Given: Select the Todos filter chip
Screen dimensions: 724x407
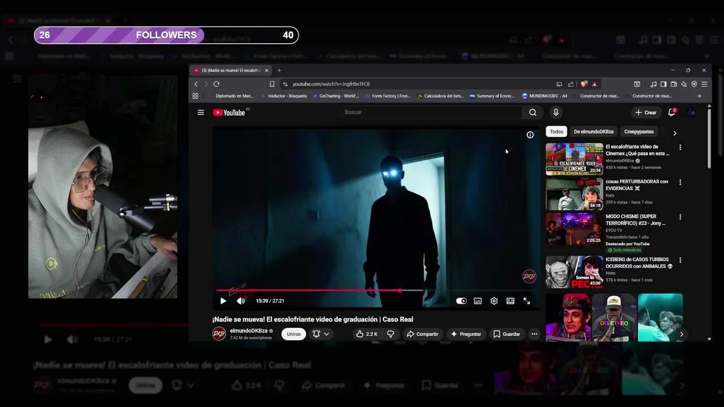Looking at the screenshot, I should (x=557, y=132).
